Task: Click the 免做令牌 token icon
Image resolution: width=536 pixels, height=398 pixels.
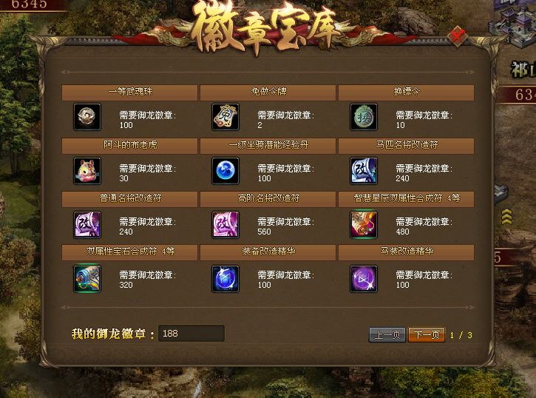Action: point(225,117)
